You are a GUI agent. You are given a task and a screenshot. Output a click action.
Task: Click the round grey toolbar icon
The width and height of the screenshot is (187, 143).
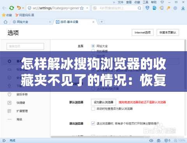pyautogui.click(x=175, y=8)
